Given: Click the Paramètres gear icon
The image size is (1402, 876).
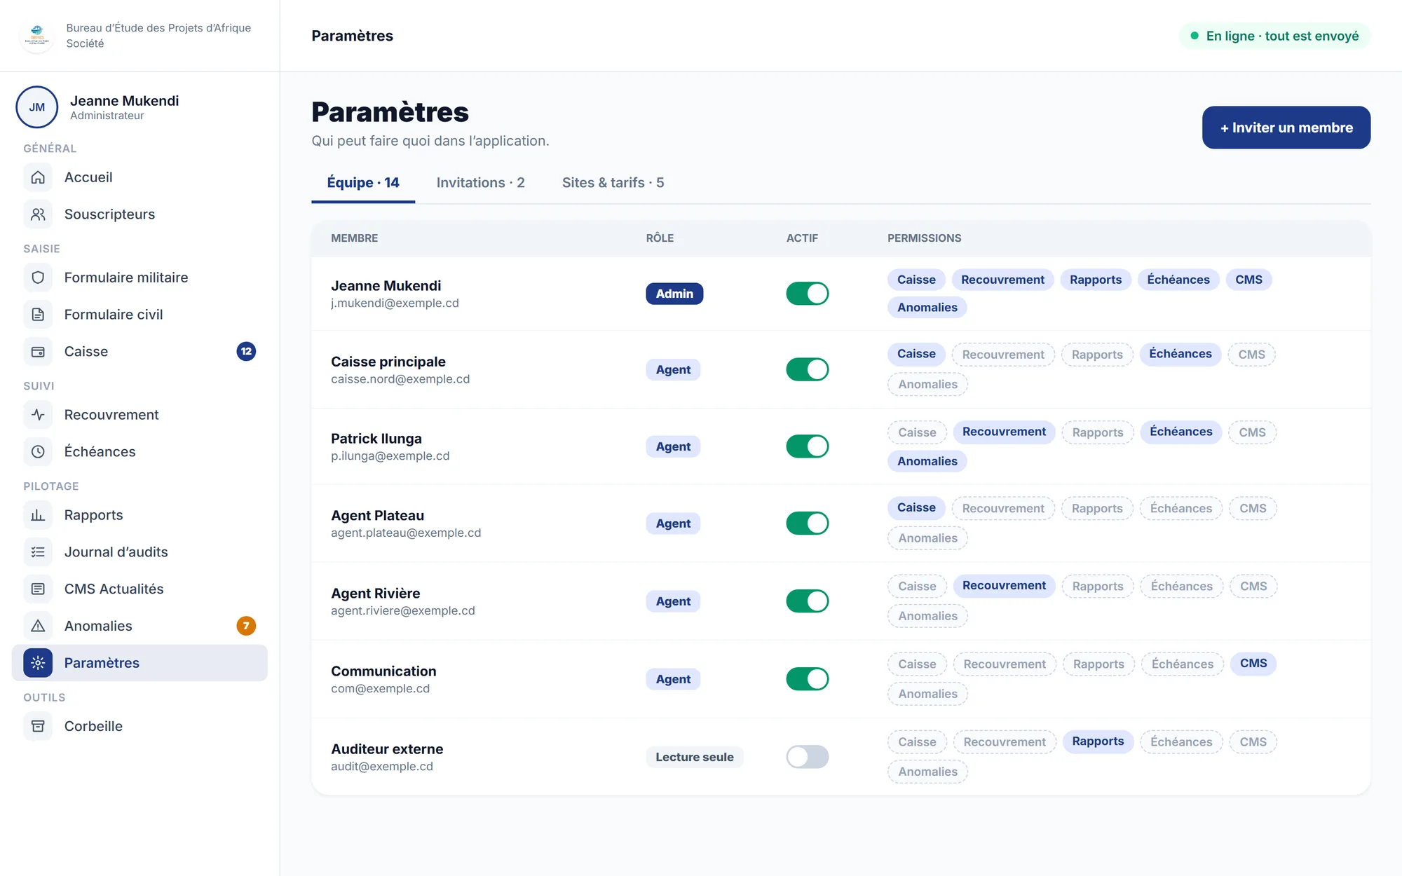Looking at the screenshot, I should pyautogui.click(x=38, y=663).
